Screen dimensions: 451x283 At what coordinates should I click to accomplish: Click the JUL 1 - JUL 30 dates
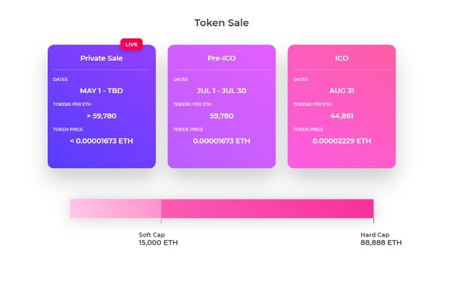[221, 91]
